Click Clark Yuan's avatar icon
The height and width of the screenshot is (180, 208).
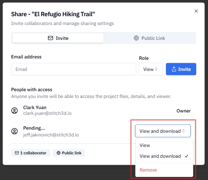(14, 110)
